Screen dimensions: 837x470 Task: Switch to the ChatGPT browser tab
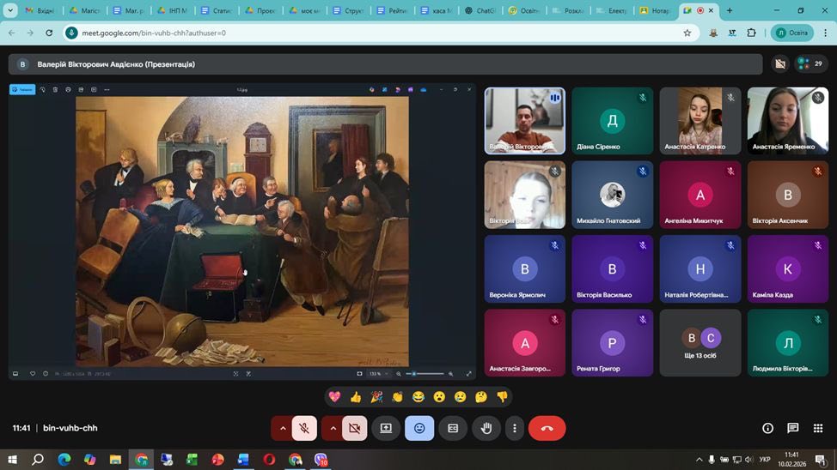tap(480, 10)
